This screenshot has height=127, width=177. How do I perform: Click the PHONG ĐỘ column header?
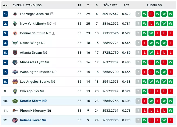click(x=154, y=5)
